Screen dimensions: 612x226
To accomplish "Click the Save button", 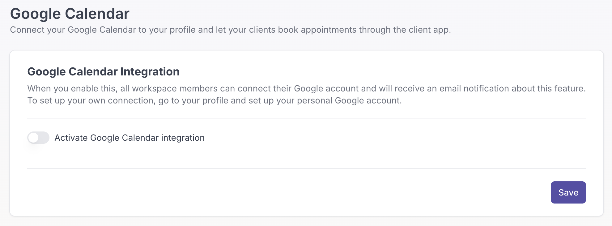I will click(x=568, y=192).
